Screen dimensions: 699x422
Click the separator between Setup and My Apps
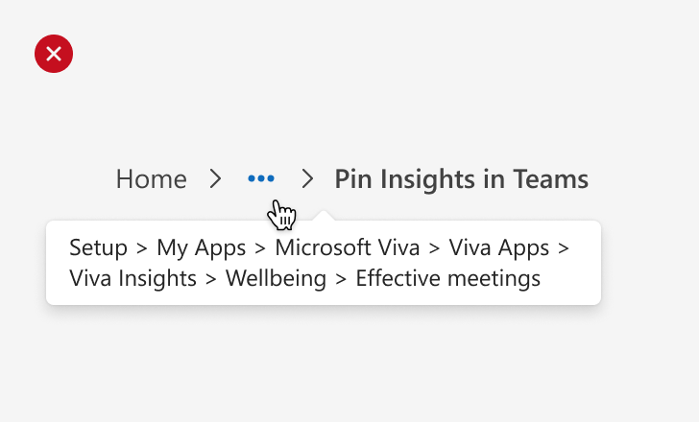(142, 248)
